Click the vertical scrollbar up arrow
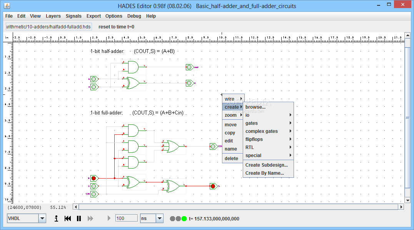The width and height of the screenshot is (414, 230). coord(408,35)
